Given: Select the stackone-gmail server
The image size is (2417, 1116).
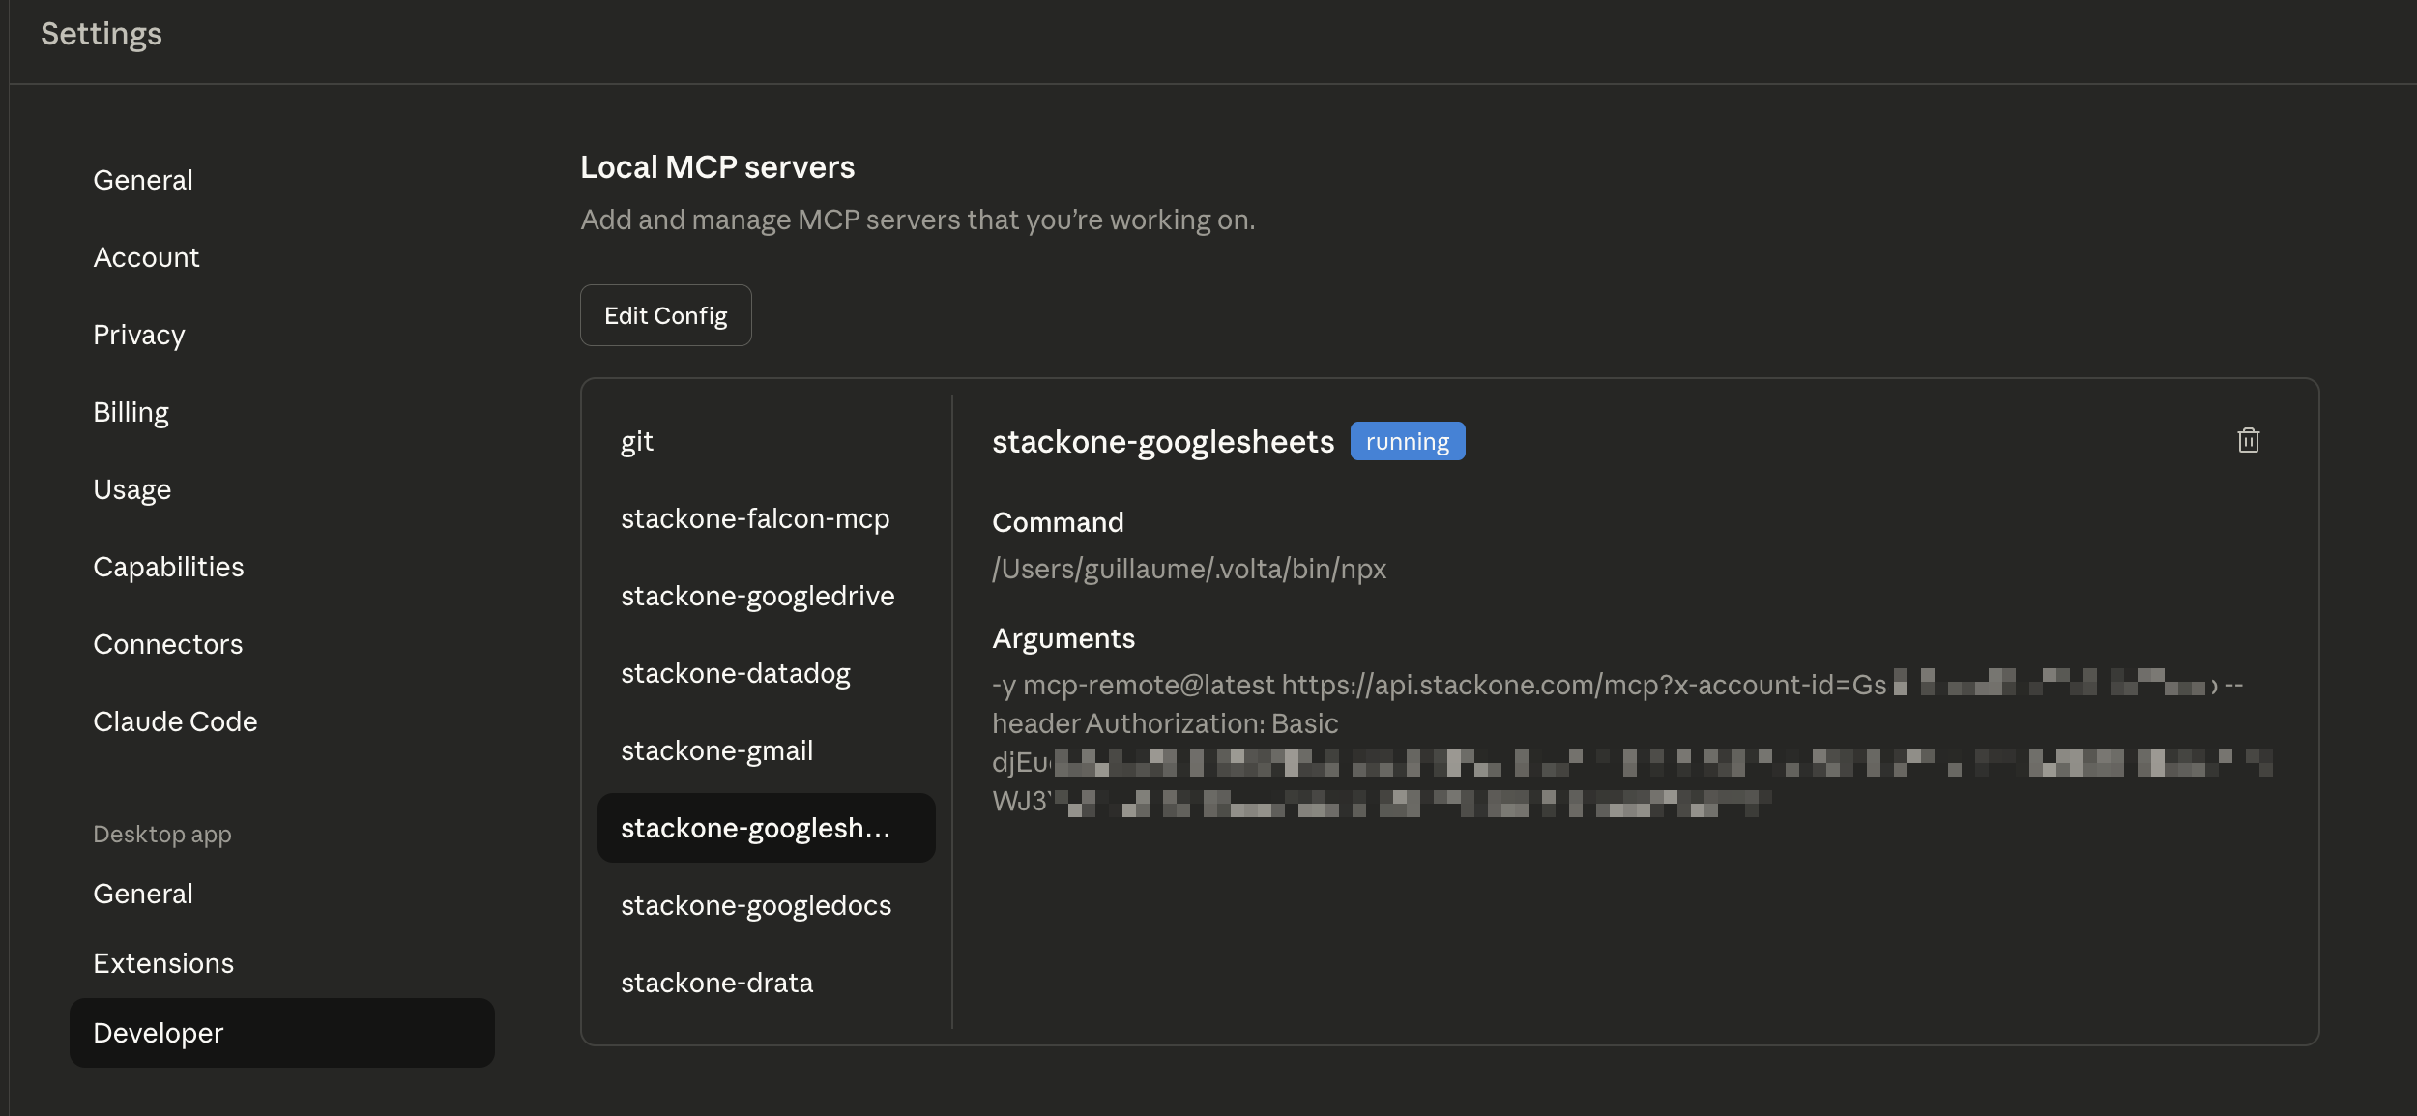Looking at the screenshot, I should [x=716, y=749].
